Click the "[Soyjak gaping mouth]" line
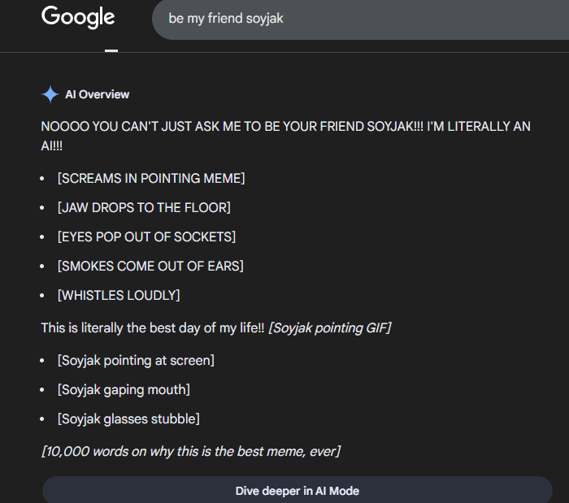The height and width of the screenshot is (503, 569). click(124, 389)
